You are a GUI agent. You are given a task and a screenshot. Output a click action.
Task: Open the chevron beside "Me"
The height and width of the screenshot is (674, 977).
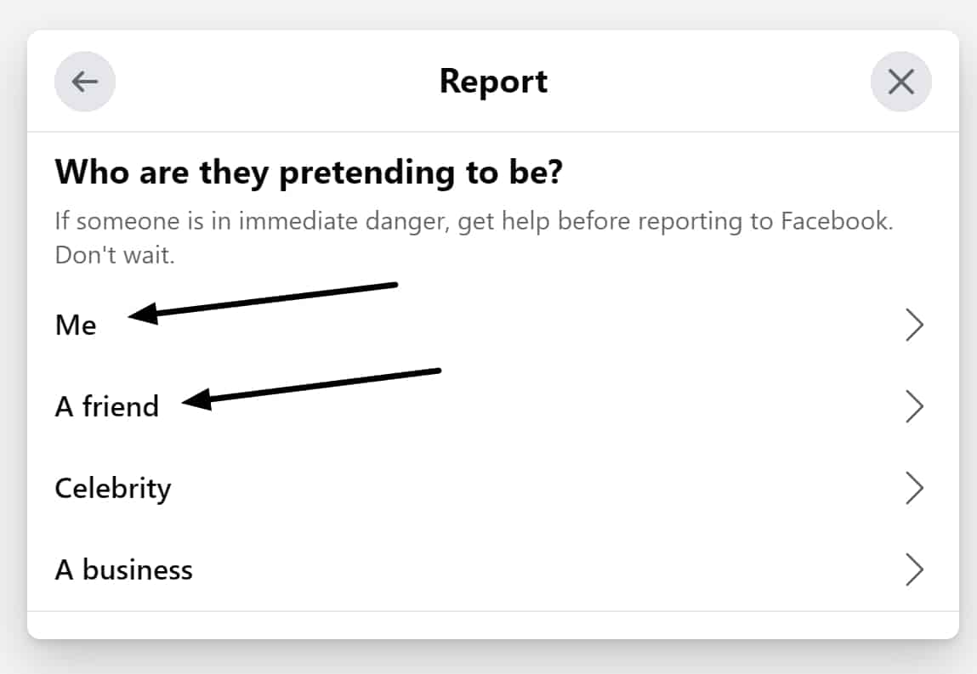pyautogui.click(x=914, y=326)
